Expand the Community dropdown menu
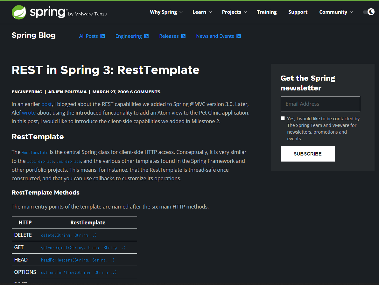 pyautogui.click(x=336, y=12)
